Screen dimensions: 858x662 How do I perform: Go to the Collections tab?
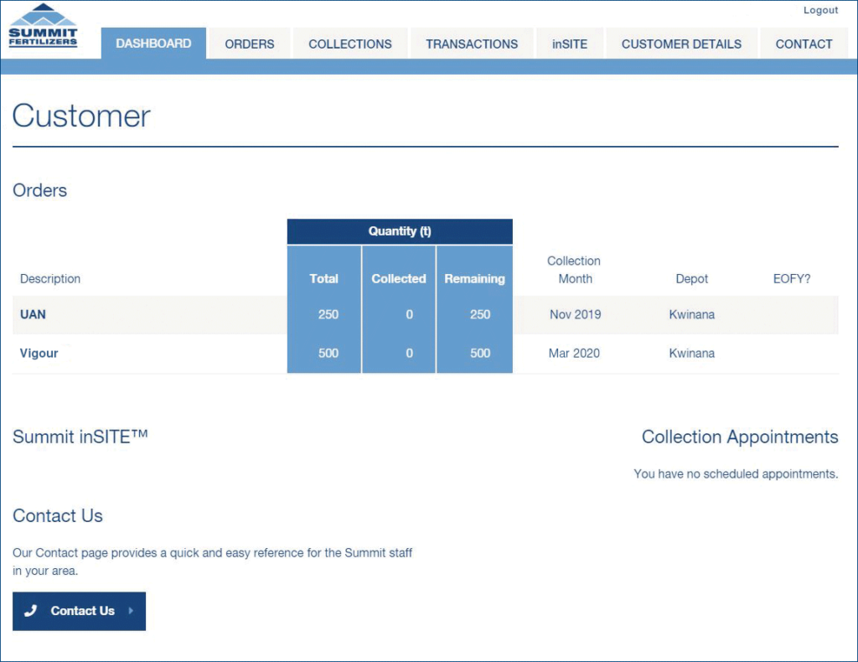tap(349, 44)
